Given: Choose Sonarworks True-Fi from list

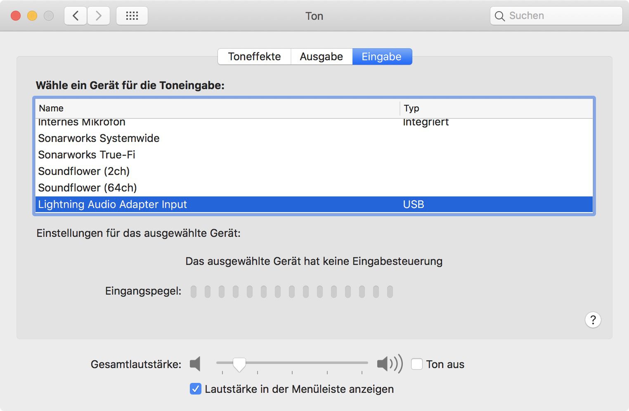Looking at the screenshot, I should (87, 155).
